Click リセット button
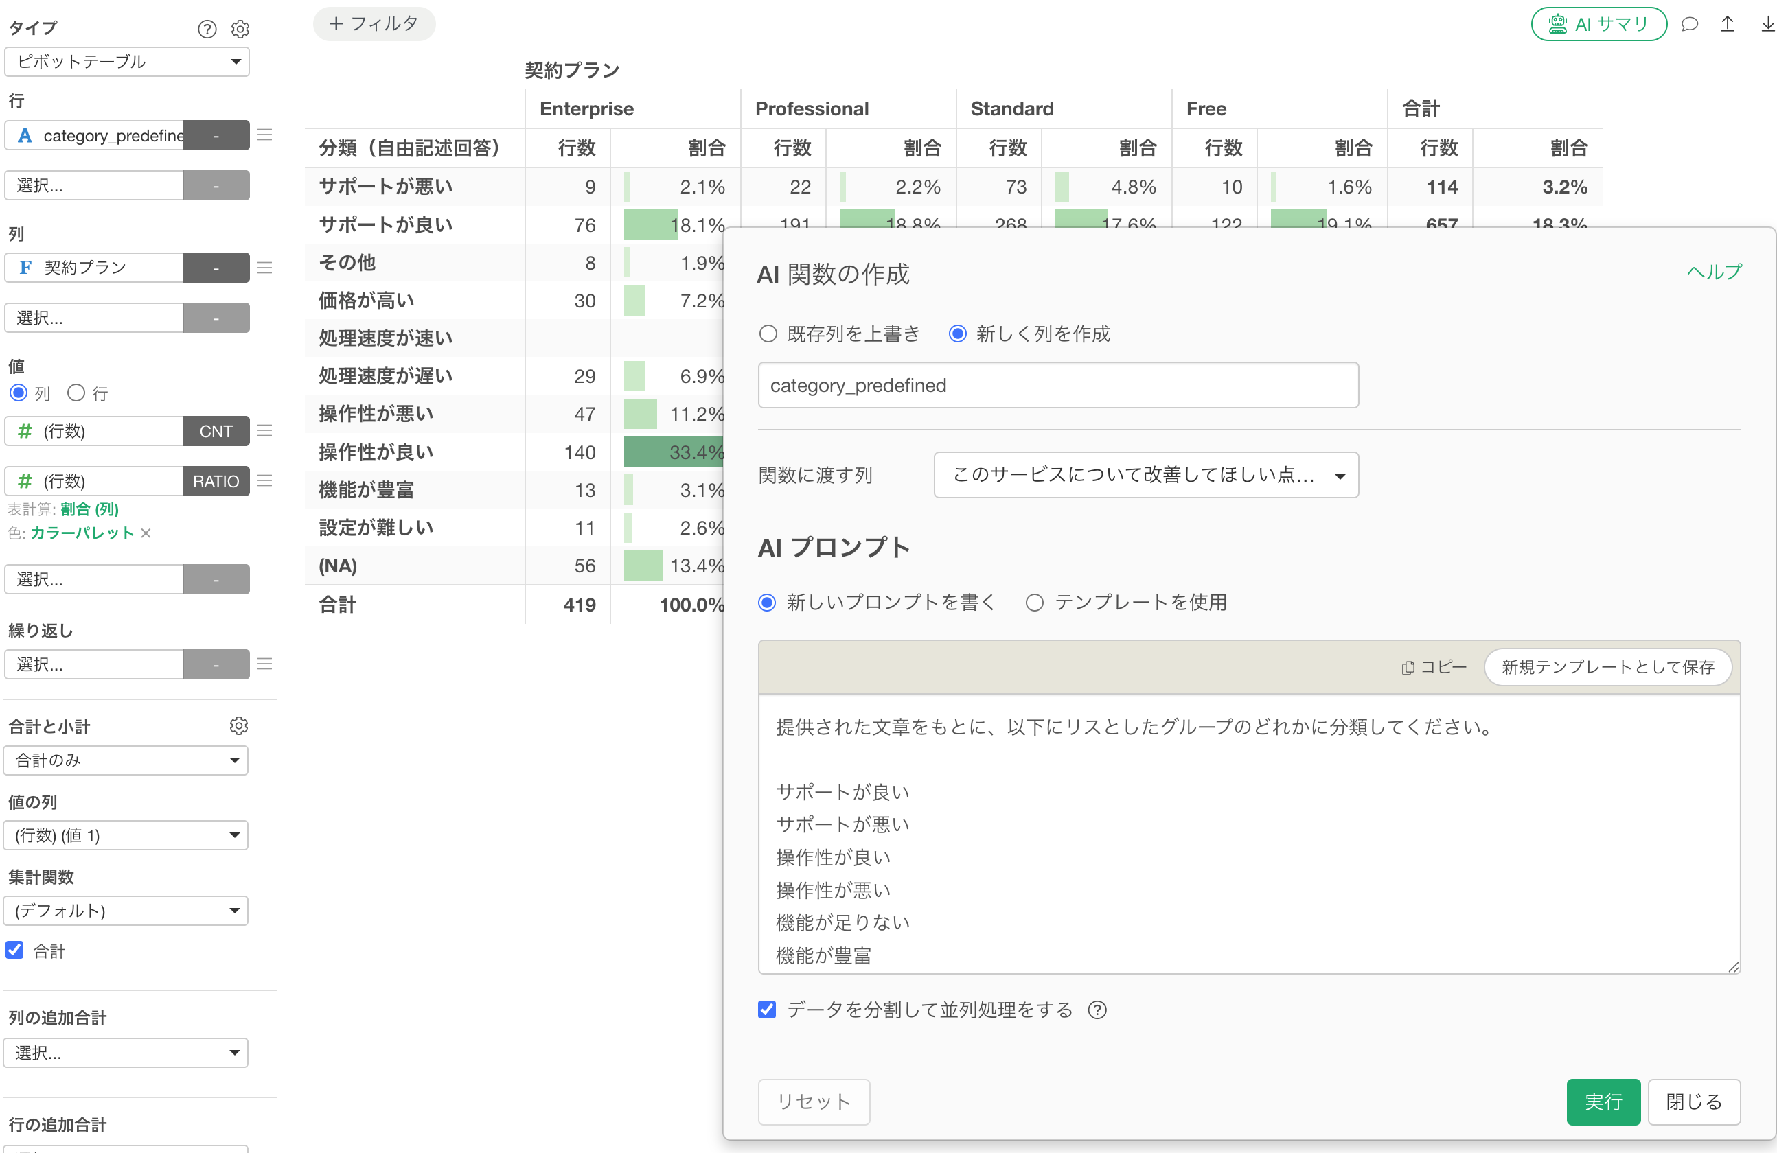Screen dimensions: 1777x1153 coord(814,1102)
